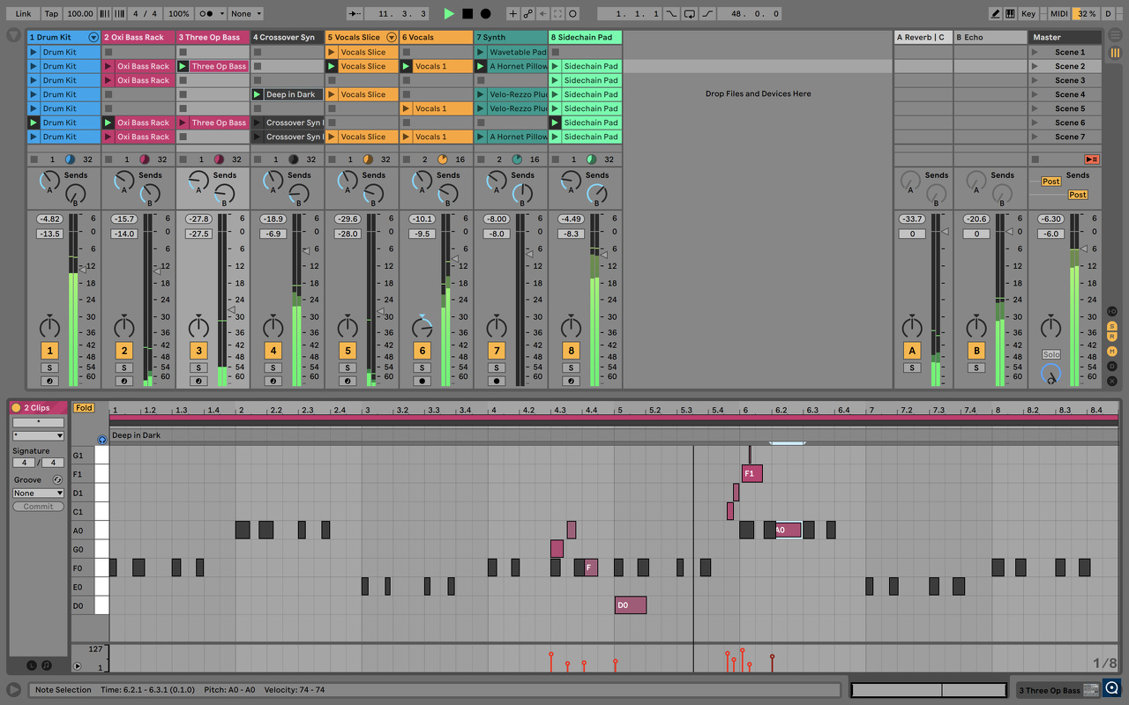Select the Master track header

tap(1065, 37)
